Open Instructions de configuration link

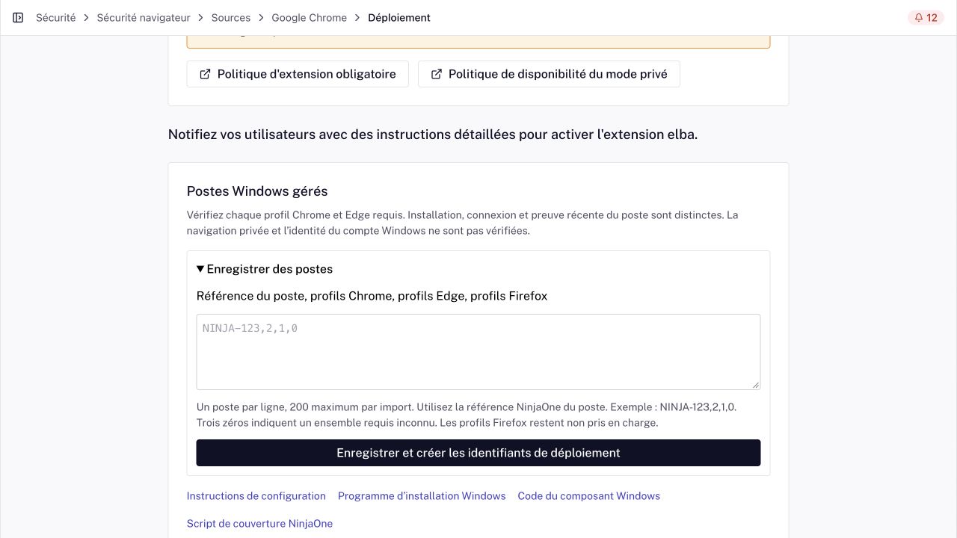tap(256, 495)
